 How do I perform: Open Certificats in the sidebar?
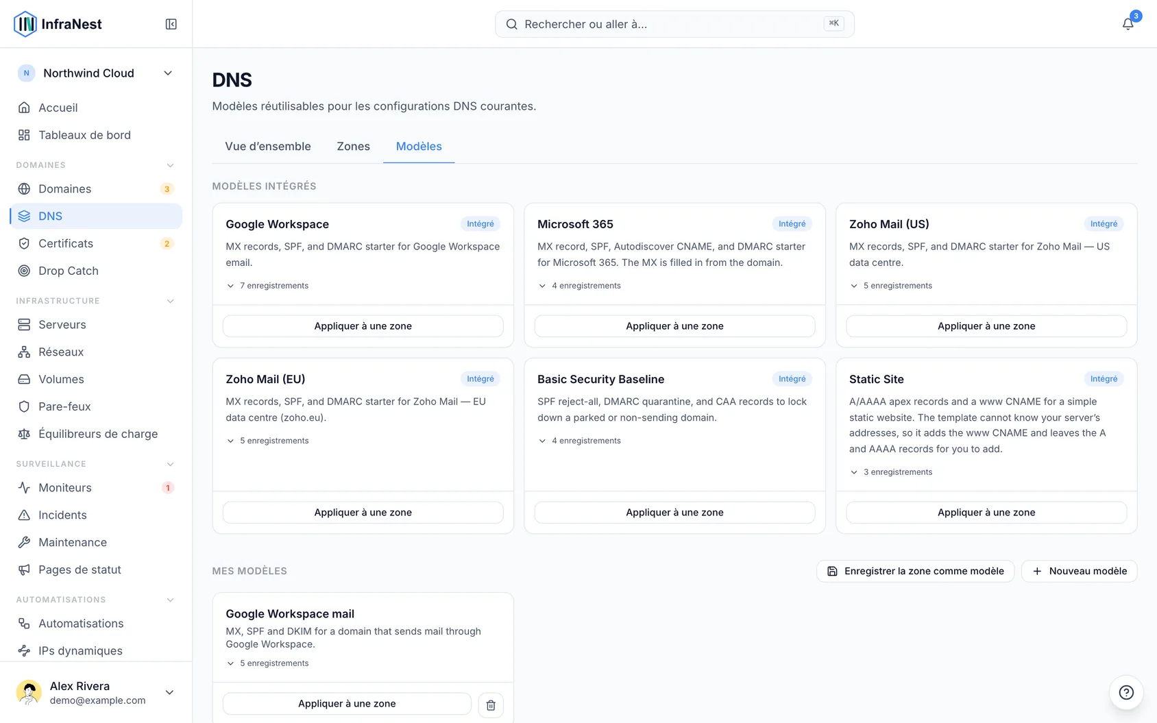pyautogui.click(x=96, y=243)
